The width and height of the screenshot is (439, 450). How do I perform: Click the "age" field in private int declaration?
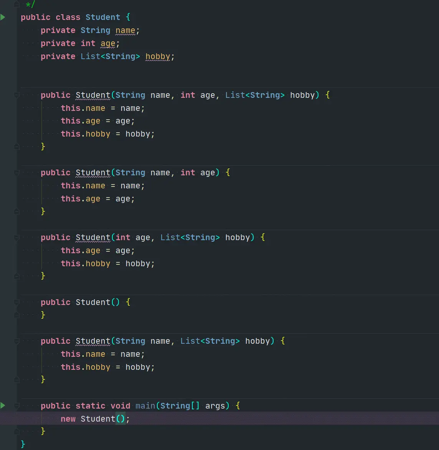[x=108, y=44]
